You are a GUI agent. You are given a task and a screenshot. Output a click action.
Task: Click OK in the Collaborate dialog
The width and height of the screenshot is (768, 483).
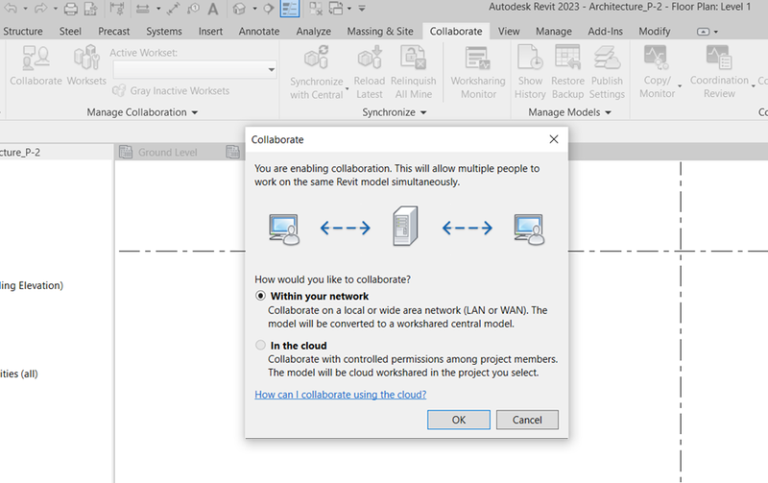tap(459, 420)
